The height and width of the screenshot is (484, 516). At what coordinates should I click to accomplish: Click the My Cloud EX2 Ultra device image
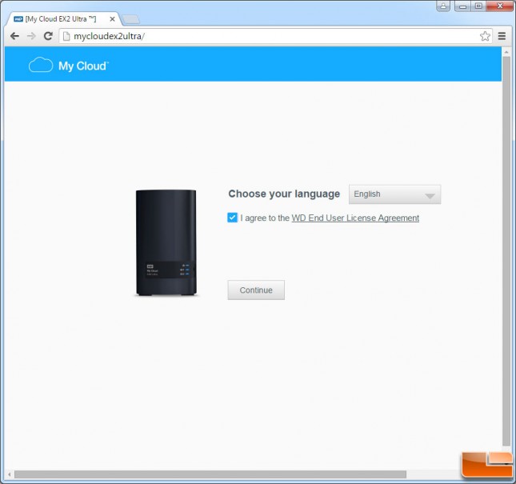(166, 242)
